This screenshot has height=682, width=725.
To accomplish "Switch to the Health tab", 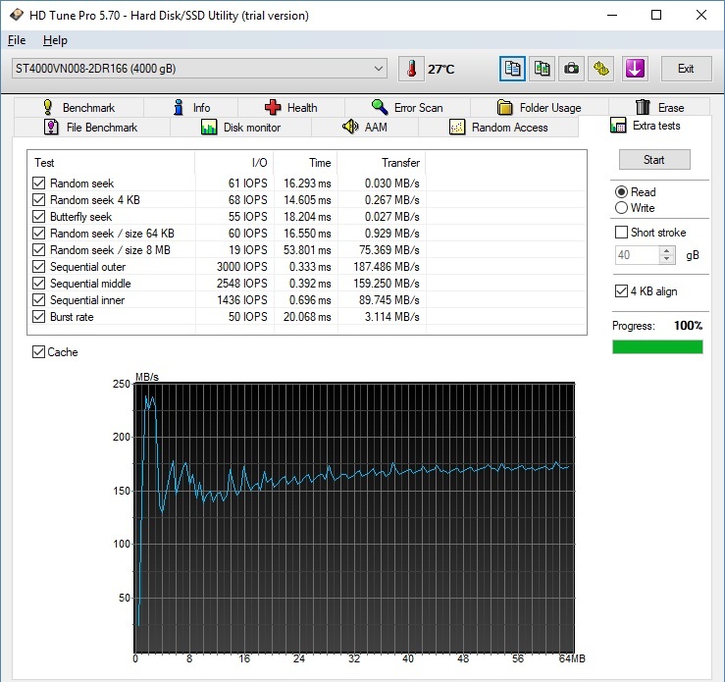I will pyautogui.click(x=290, y=107).
